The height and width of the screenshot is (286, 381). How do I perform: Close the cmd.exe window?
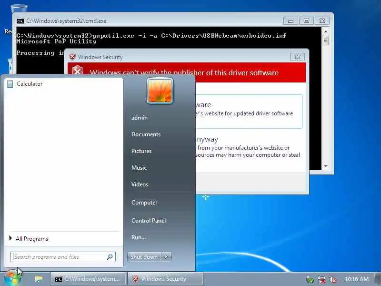coord(322,21)
